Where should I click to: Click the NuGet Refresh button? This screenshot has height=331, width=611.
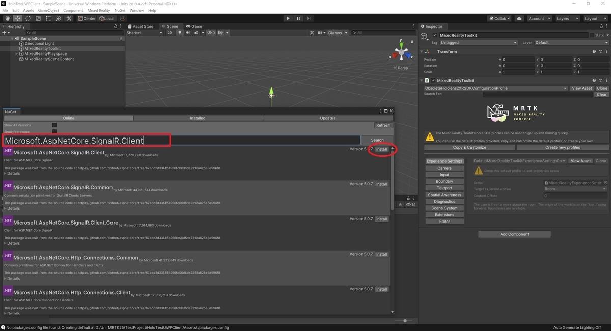tap(383, 125)
